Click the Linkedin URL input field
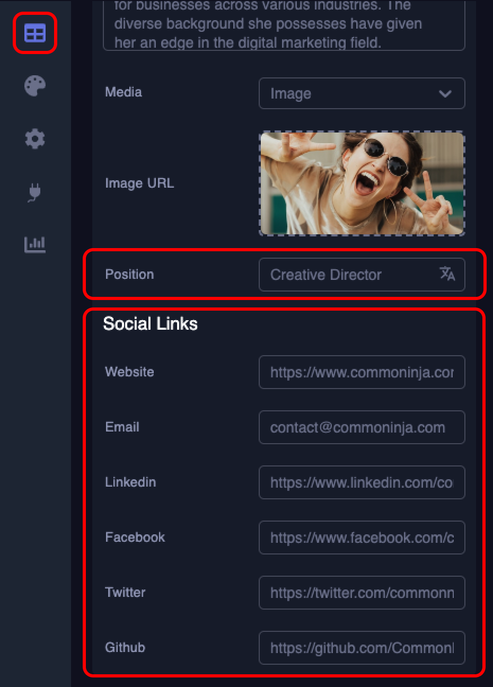The width and height of the screenshot is (493, 687). (362, 482)
